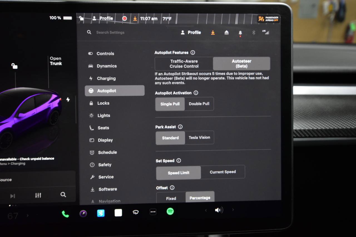Raise volume with right chevron

[x=233, y=210]
